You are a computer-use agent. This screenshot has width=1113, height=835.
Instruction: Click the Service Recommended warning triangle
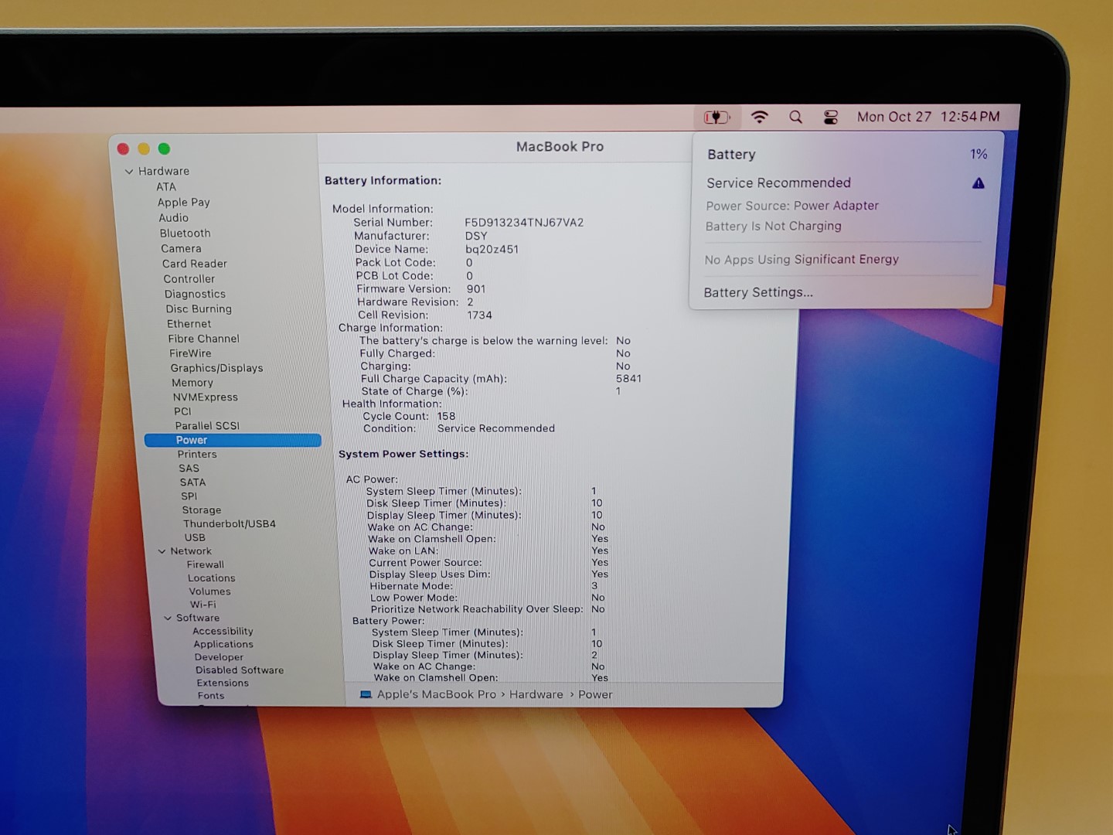point(978,183)
